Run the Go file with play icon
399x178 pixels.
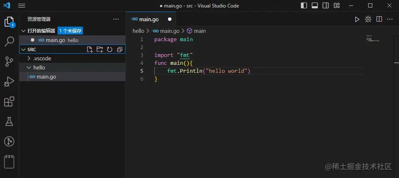tap(357, 19)
